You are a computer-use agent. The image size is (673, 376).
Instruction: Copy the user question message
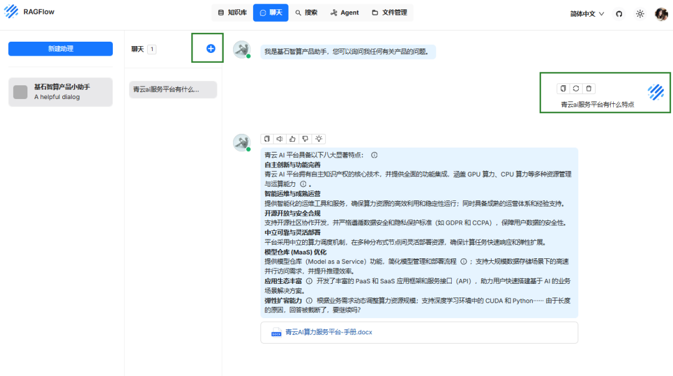point(563,88)
